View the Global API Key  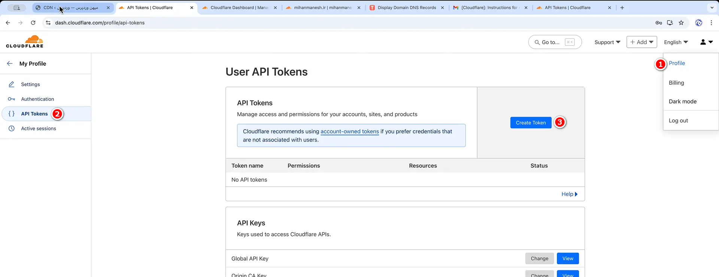[568, 258]
